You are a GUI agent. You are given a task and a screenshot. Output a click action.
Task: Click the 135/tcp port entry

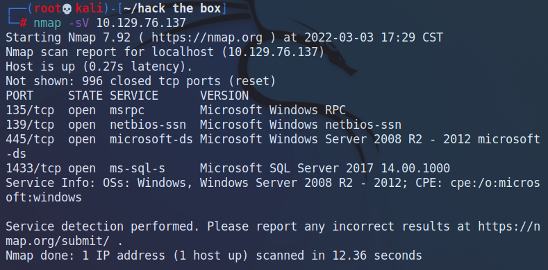30,111
